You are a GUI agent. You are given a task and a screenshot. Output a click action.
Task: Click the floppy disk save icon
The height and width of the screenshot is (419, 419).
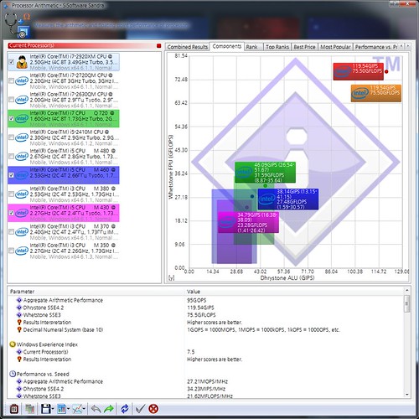(45, 409)
